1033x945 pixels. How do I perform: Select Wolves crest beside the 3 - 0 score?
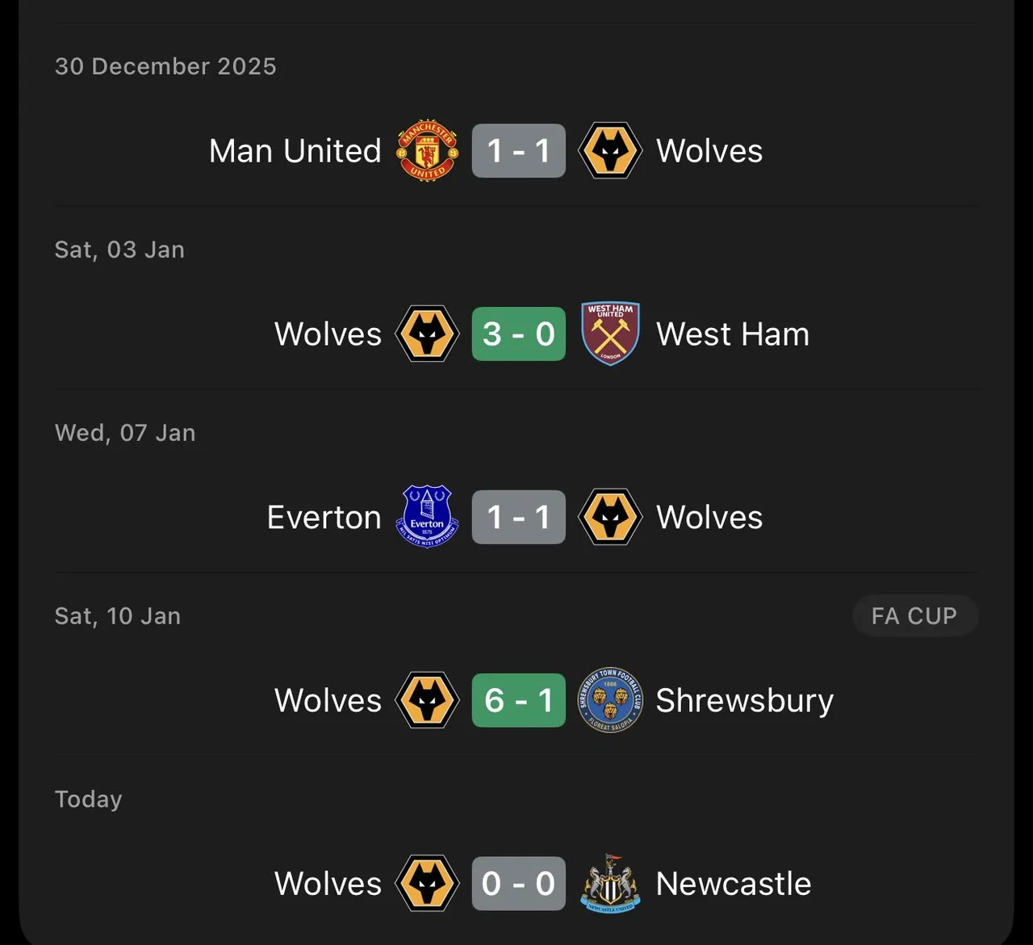tap(427, 334)
